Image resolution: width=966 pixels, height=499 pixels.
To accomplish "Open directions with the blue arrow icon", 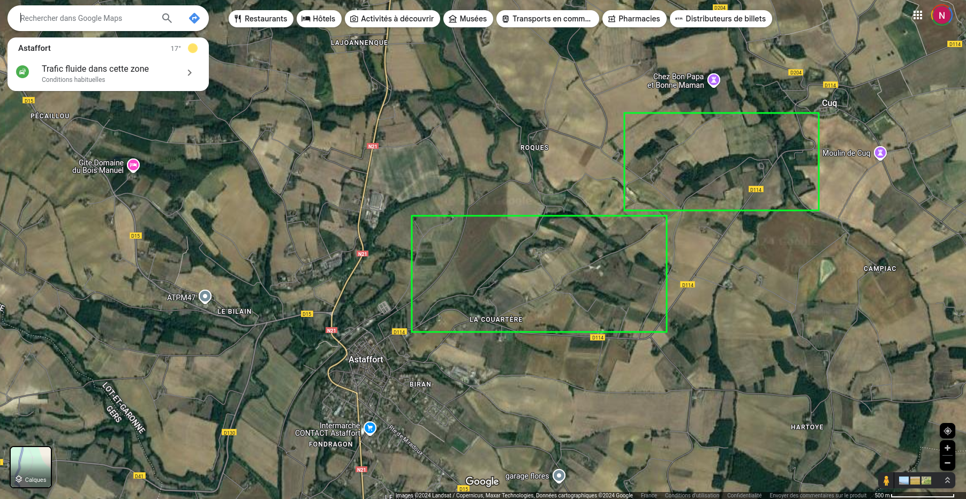I will [x=194, y=18].
